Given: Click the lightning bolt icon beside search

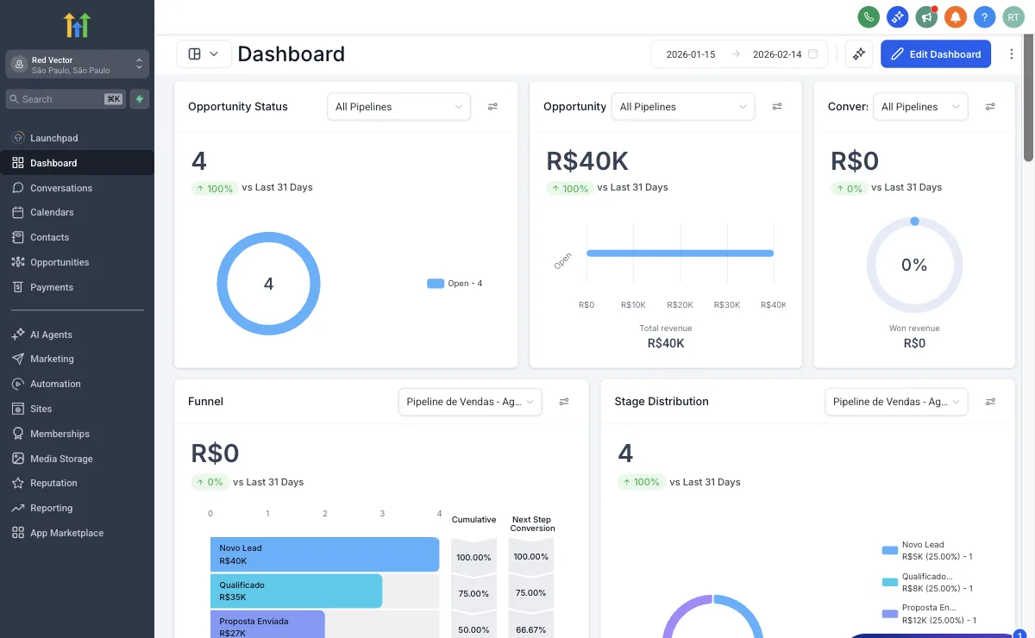Looking at the screenshot, I should (x=139, y=98).
